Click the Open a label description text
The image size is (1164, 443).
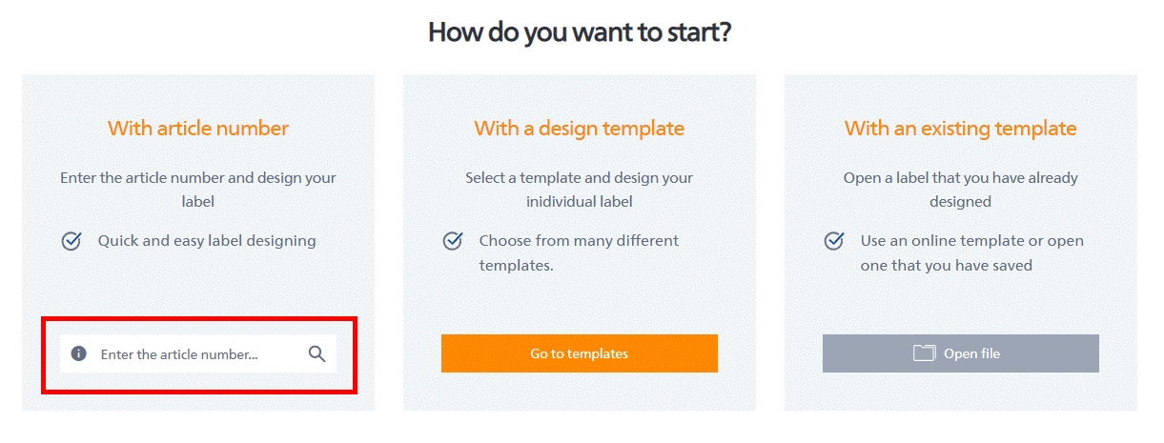(961, 190)
